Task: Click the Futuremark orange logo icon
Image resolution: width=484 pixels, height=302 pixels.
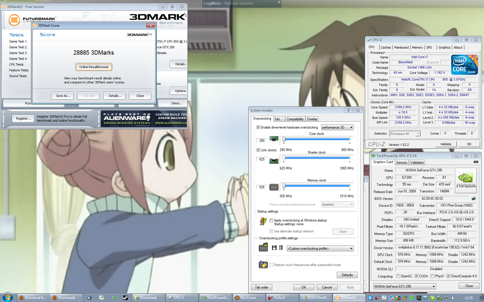Action: coord(14,20)
